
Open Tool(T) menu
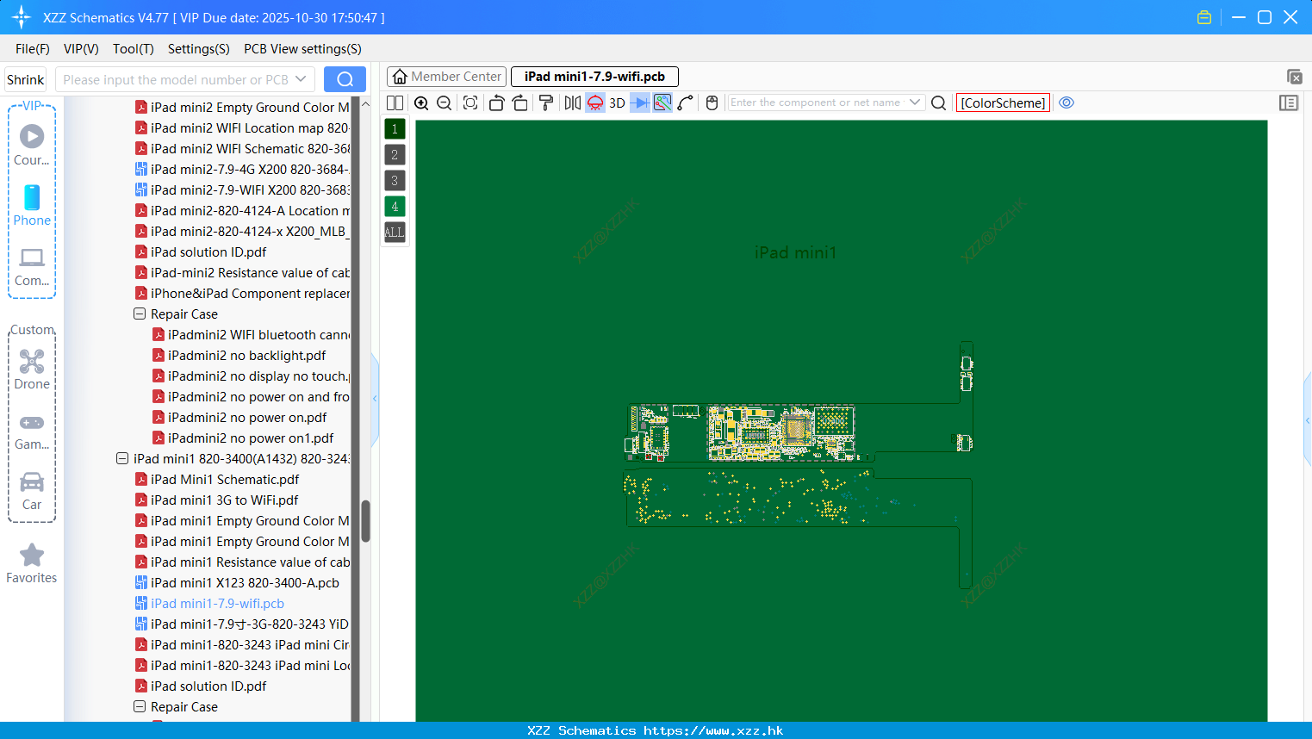(x=134, y=49)
